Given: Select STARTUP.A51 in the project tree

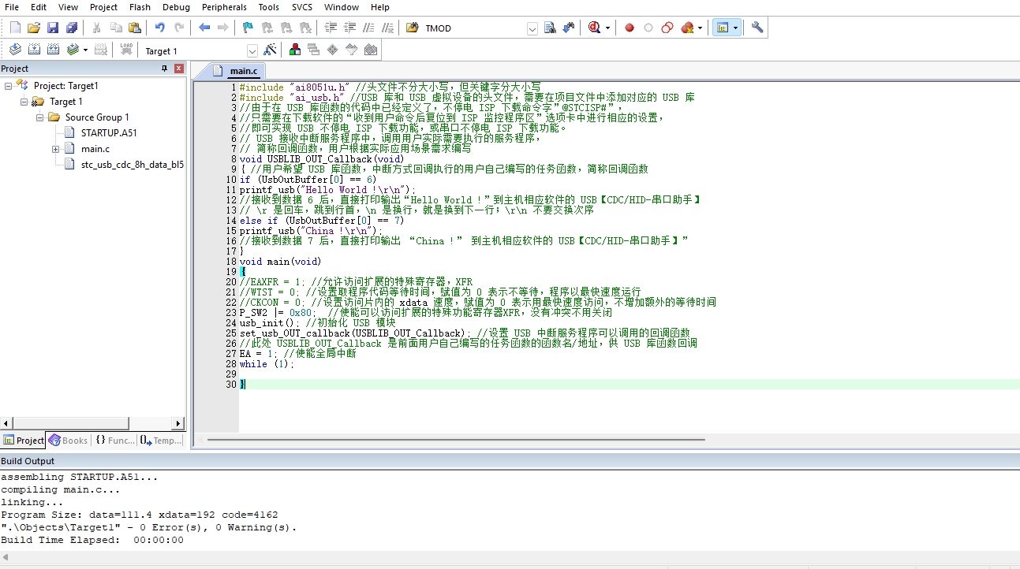Looking at the screenshot, I should pos(109,133).
